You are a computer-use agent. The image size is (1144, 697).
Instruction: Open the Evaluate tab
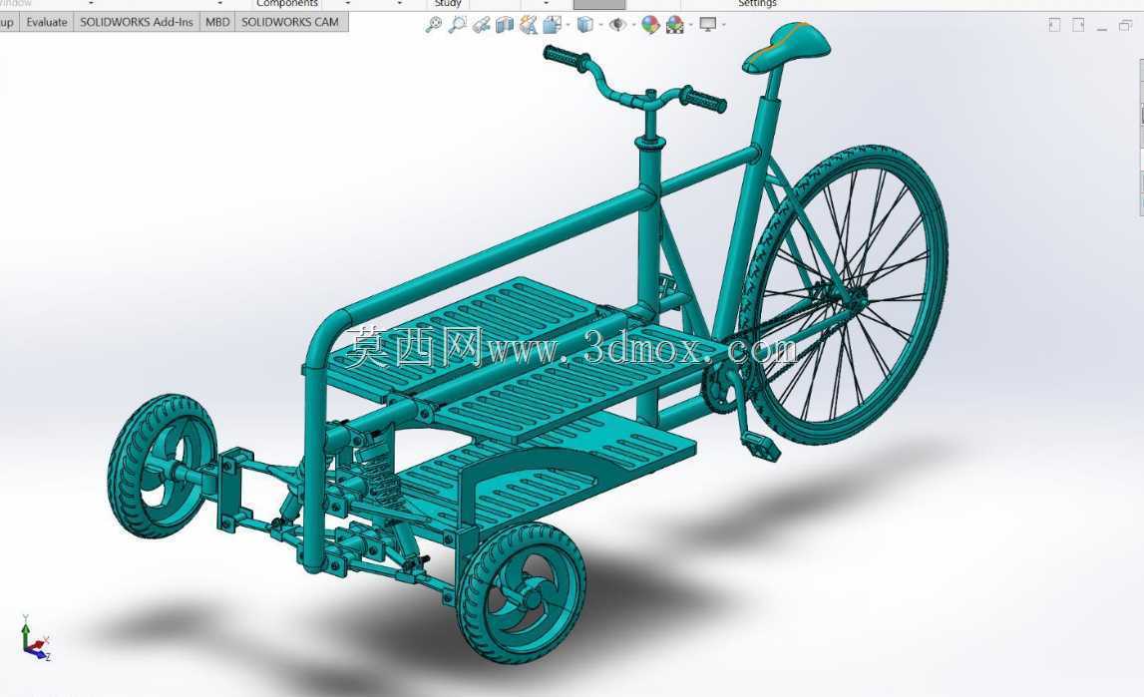click(47, 23)
